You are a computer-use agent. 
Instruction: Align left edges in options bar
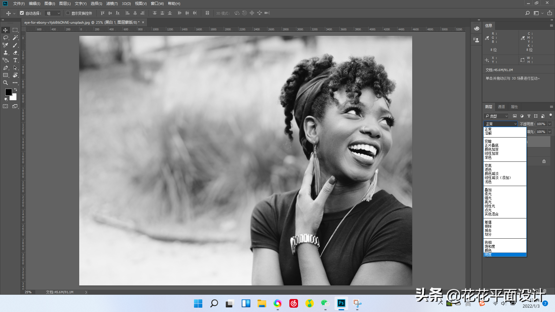[x=127, y=13]
